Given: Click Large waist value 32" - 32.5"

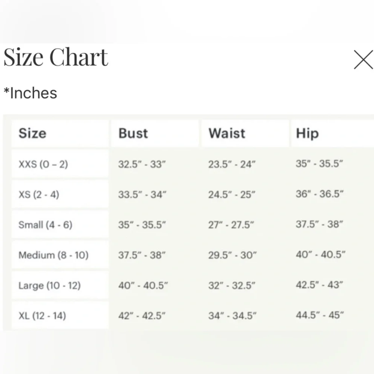Looking at the screenshot, I should [232, 285].
